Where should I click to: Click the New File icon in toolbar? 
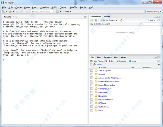tap(3, 11)
